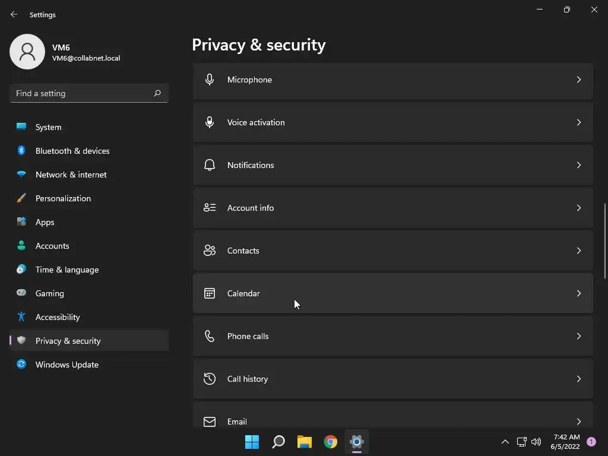Focus the Find a setting search box

(x=83, y=93)
